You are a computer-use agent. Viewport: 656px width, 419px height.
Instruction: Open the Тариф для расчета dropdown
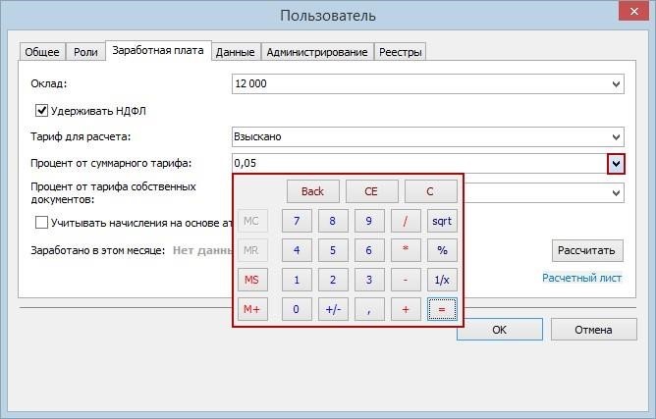(616, 137)
